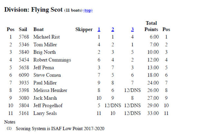Click on Larry Seals in last place

pos(46,113)
